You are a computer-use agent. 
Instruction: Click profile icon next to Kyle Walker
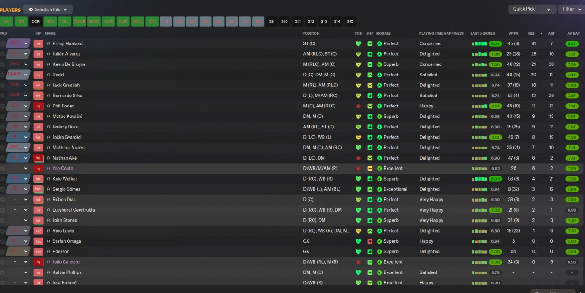click(x=48, y=179)
